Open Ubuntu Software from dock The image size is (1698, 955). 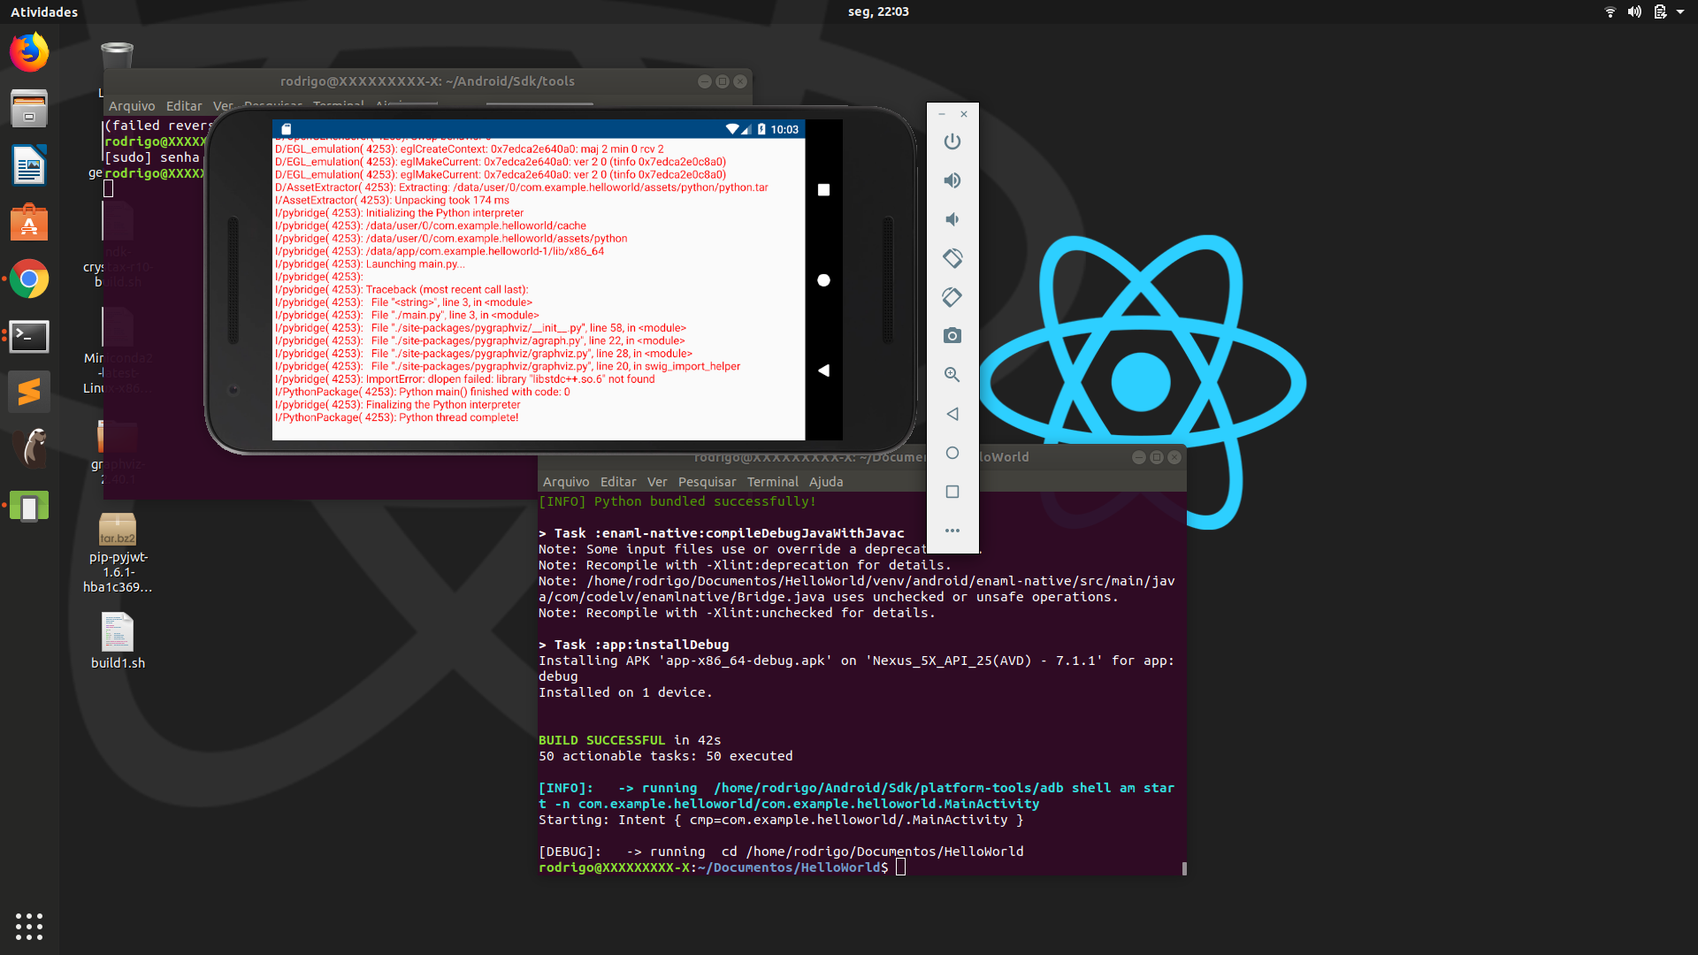click(x=29, y=222)
